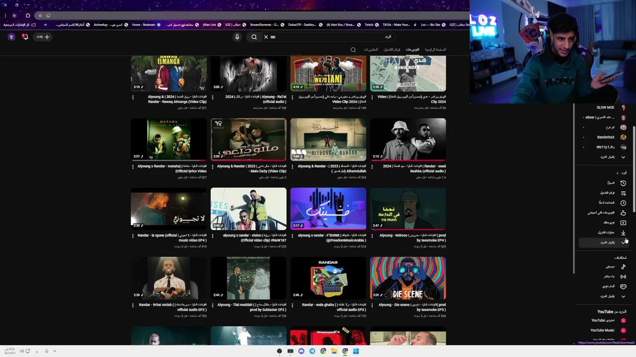The height and width of the screenshot is (357, 636).
Task: Open the seed Bash6a official audio thumbnail
Action: [408, 139]
